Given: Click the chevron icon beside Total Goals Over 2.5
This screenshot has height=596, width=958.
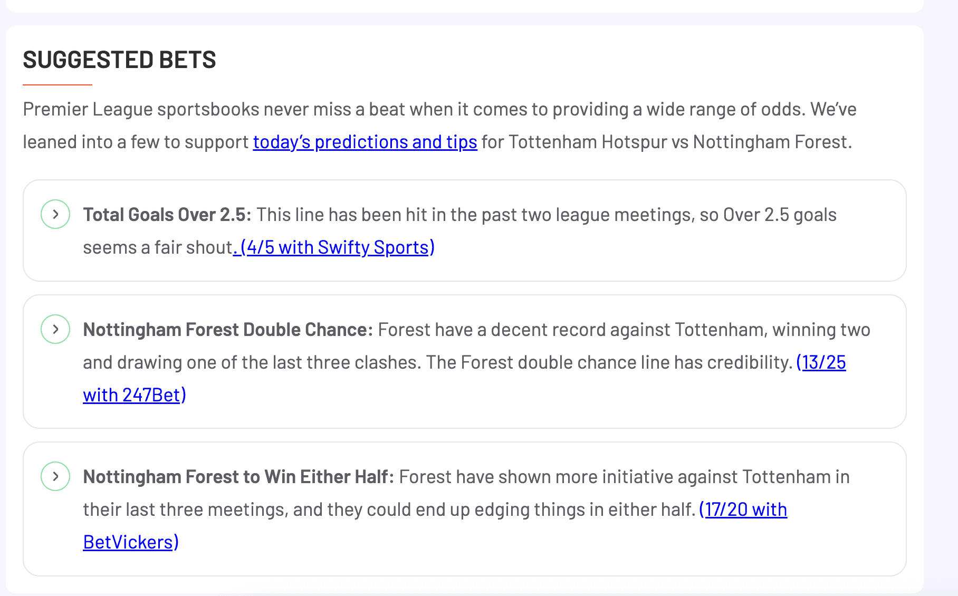Looking at the screenshot, I should pyautogui.click(x=55, y=214).
